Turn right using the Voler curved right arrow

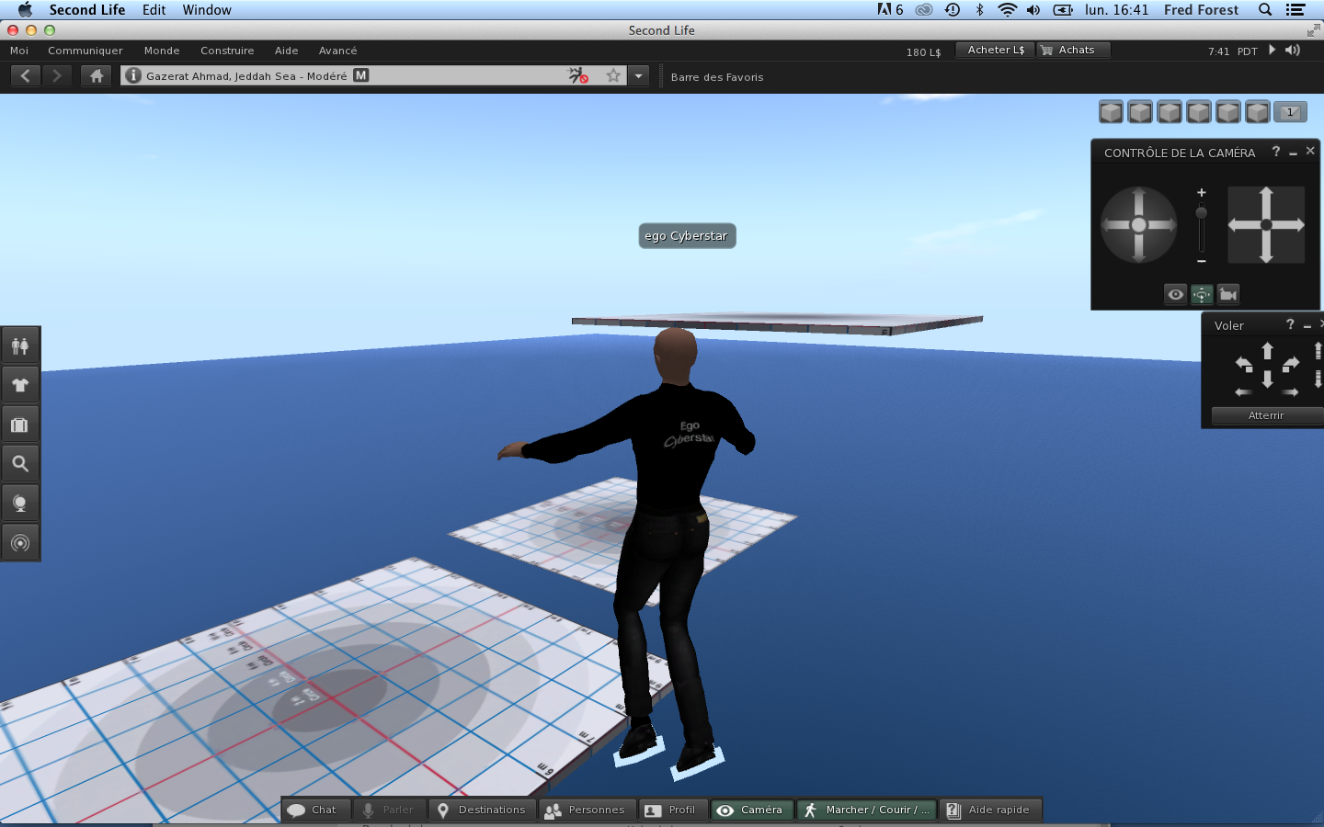(x=1290, y=364)
